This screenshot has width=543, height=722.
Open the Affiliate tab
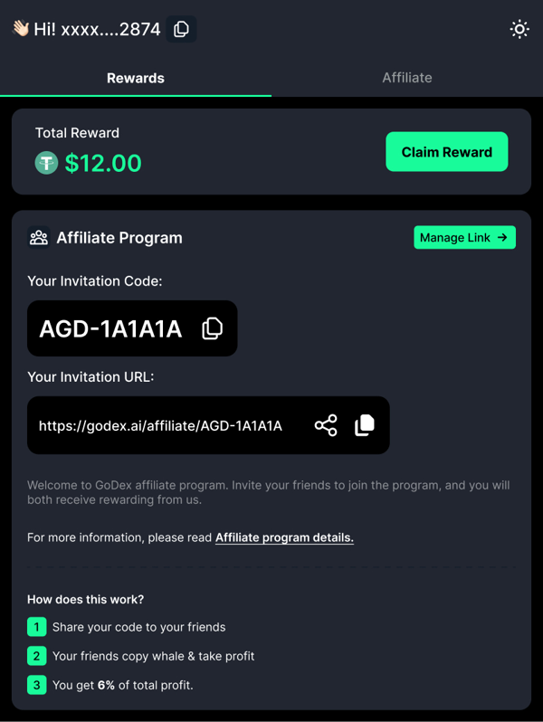pos(406,78)
